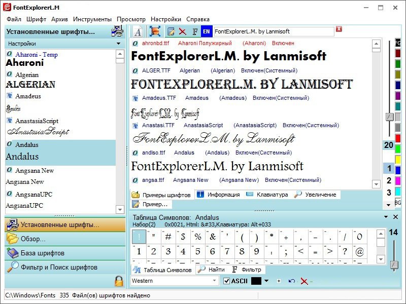Open the Файл menu
The image size is (406, 304).
click(x=14, y=19)
